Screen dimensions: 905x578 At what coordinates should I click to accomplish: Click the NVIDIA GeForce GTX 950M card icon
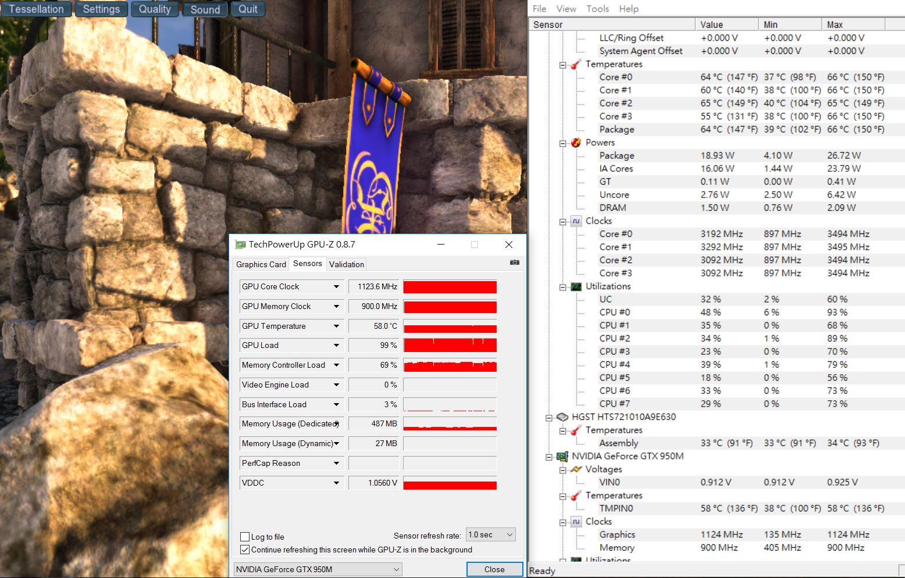[562, 457]
